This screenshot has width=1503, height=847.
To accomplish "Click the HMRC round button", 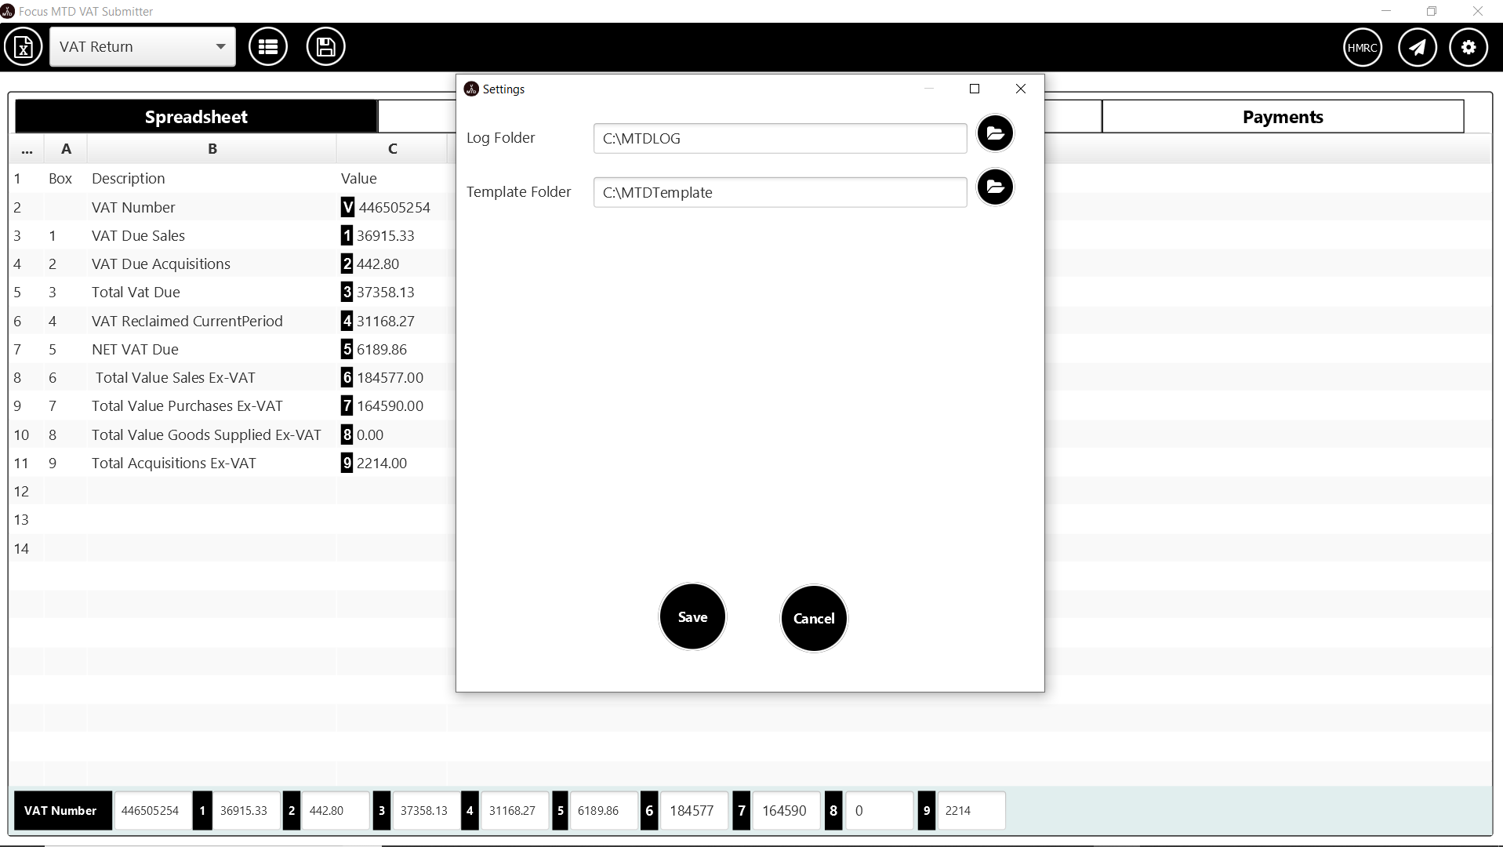I will [1363, 48].
